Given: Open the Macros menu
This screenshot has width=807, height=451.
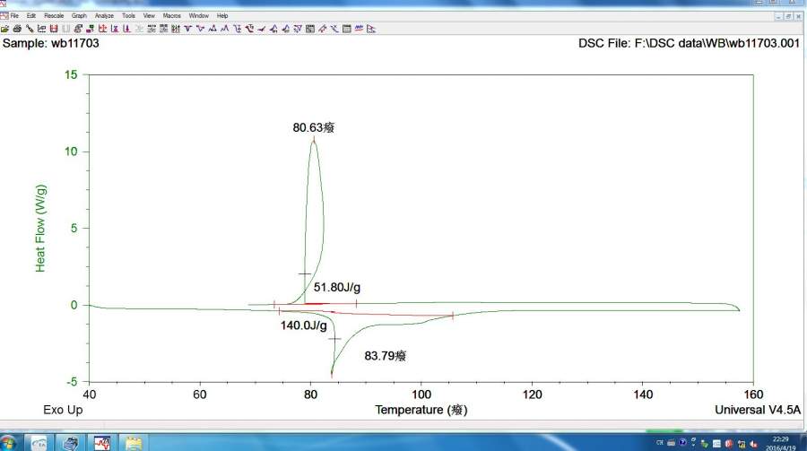Looking at the screenshot, I should pyautogui.click(x=172, y=16).
